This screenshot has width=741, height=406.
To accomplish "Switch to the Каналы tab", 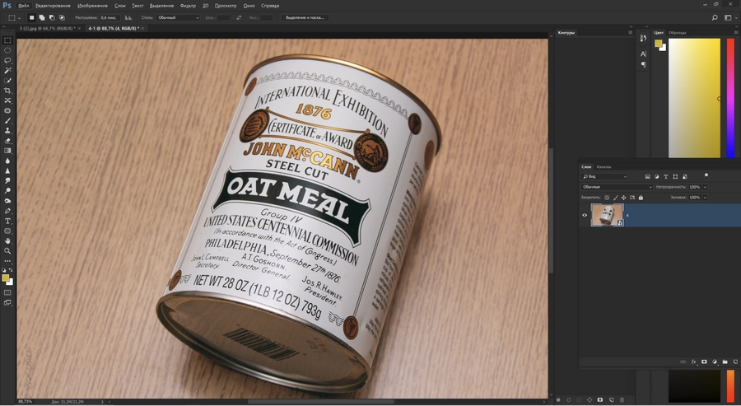I will 604,167.
